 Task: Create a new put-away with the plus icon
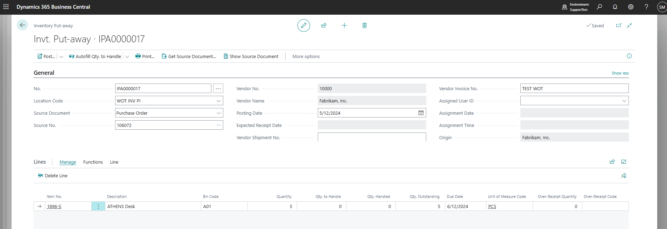pyautogui.click(x=344, y=25)
